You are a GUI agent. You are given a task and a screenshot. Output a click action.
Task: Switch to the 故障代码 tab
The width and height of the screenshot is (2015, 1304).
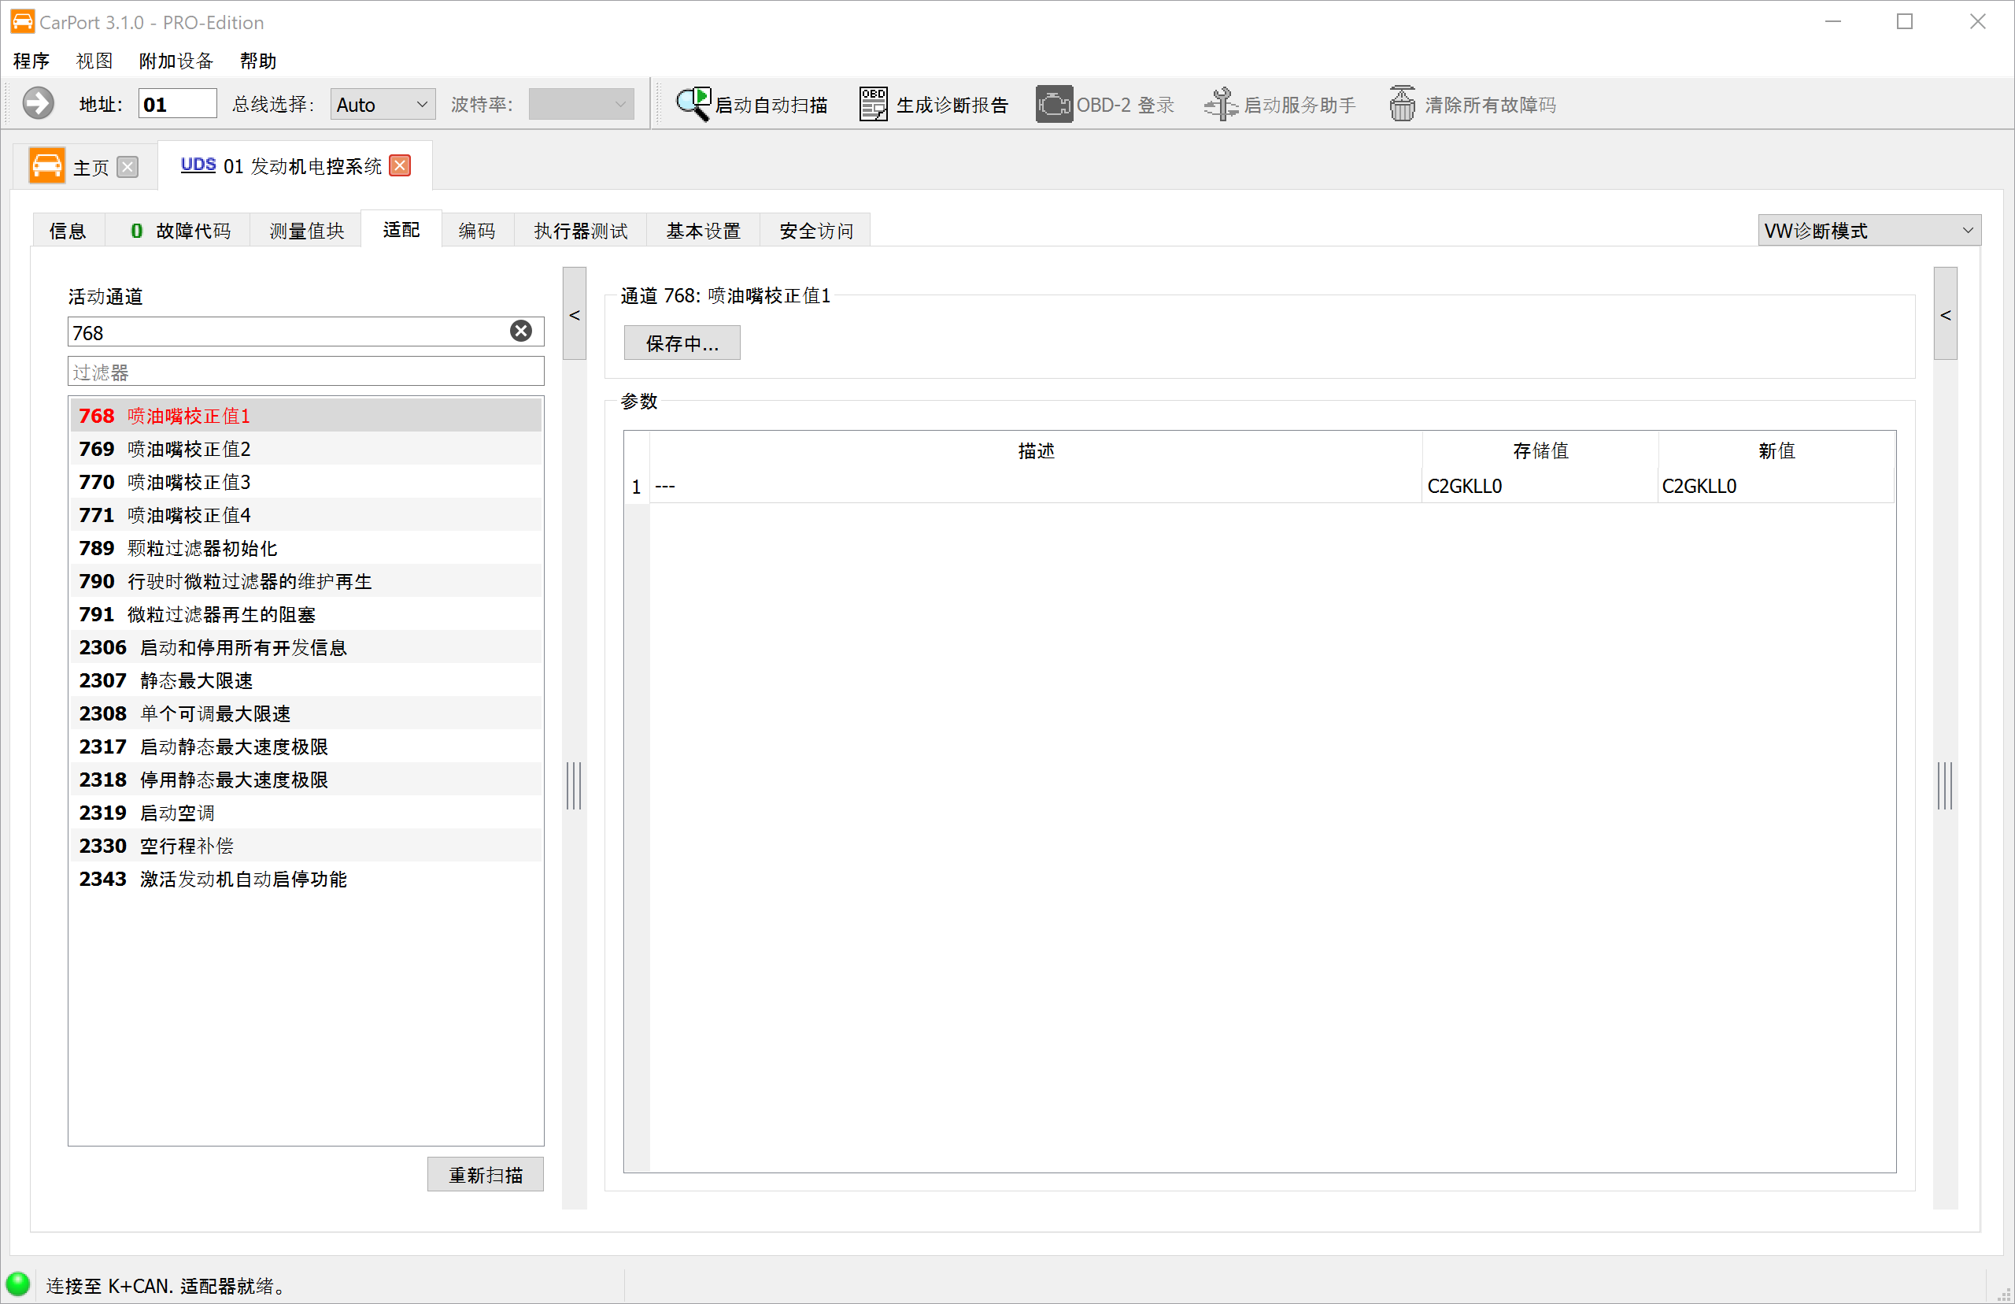pyautogui.click(x=179, y=230)
